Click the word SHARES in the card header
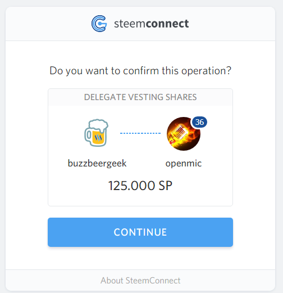The height and width of the screenshot is (293, 283). click(181, 97)
